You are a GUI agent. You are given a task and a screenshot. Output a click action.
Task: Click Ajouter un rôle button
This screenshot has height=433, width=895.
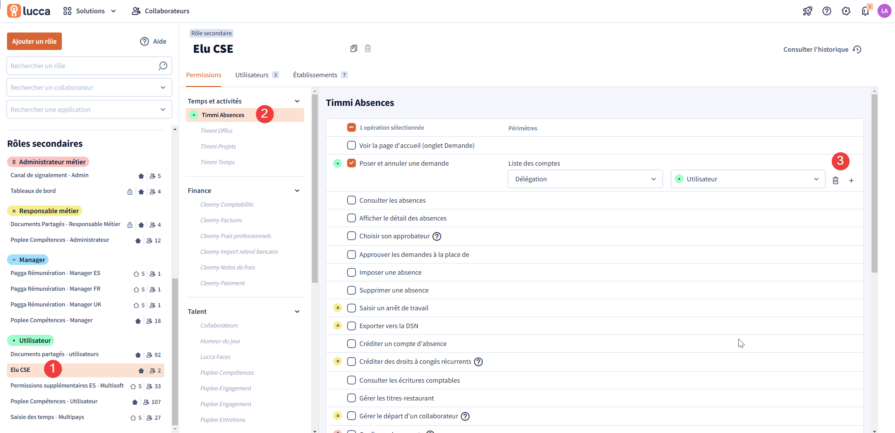coord(34,41)
